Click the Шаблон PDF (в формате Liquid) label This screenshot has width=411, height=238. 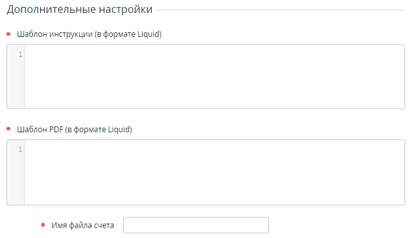click(75, 130)
